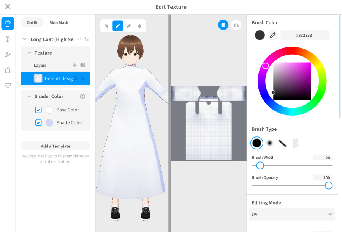Screen dimensions: 342x232
Task: Click the hex color input field
Action: [304, 35]
